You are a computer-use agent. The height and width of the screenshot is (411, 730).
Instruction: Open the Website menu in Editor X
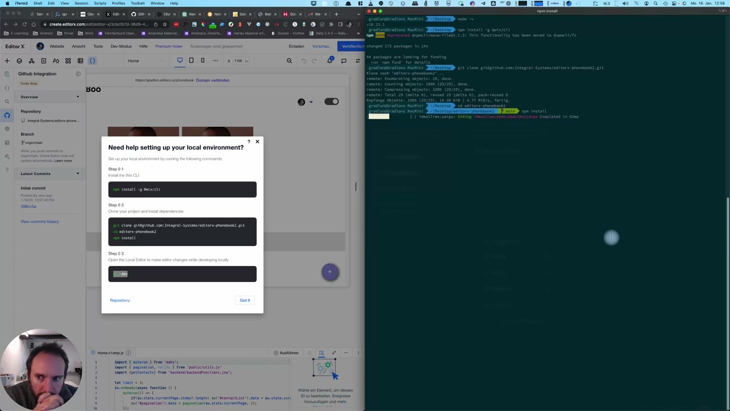(x=57, y=46)
